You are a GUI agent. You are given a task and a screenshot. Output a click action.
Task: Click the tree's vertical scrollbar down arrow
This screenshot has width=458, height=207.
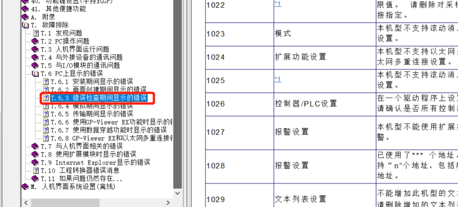pos(178,193)
